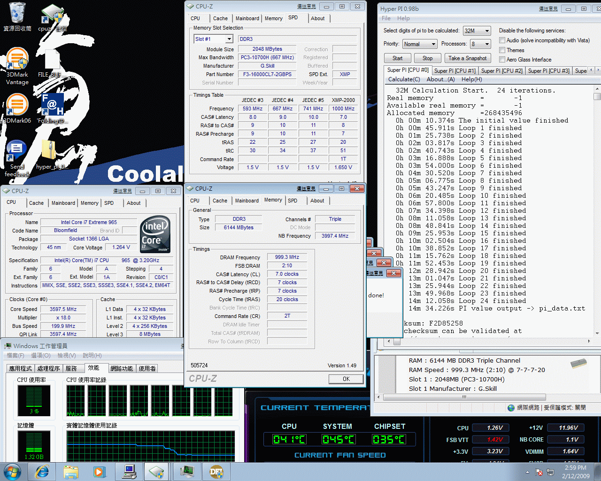This screenshot has height=481, width=601.
Task: Show hidden system tray icons
Action: 527,472
